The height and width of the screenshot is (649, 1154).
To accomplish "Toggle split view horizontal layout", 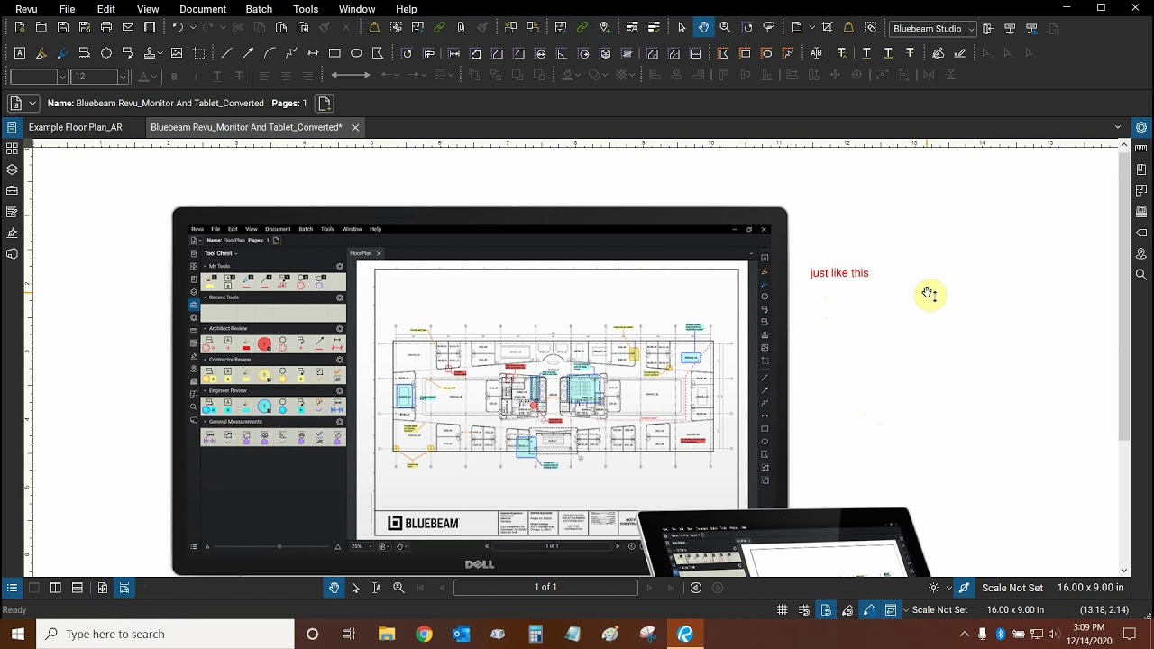I will pos(78,588).
